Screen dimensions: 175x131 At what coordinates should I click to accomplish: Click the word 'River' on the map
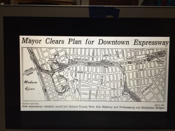[30, 88]
